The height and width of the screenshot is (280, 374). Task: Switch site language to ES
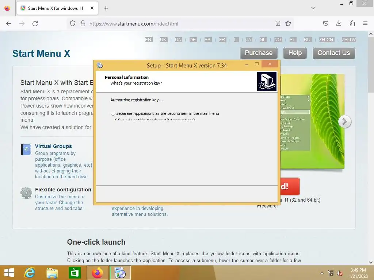click(x=207, y=39)
